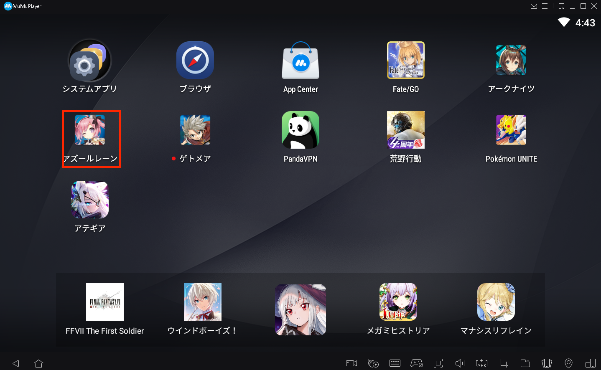The height and width of the screenshot is (370, 601).
Task: Set virtual GPS location pin
Action: pyautogui.click(x=568, y=363)
